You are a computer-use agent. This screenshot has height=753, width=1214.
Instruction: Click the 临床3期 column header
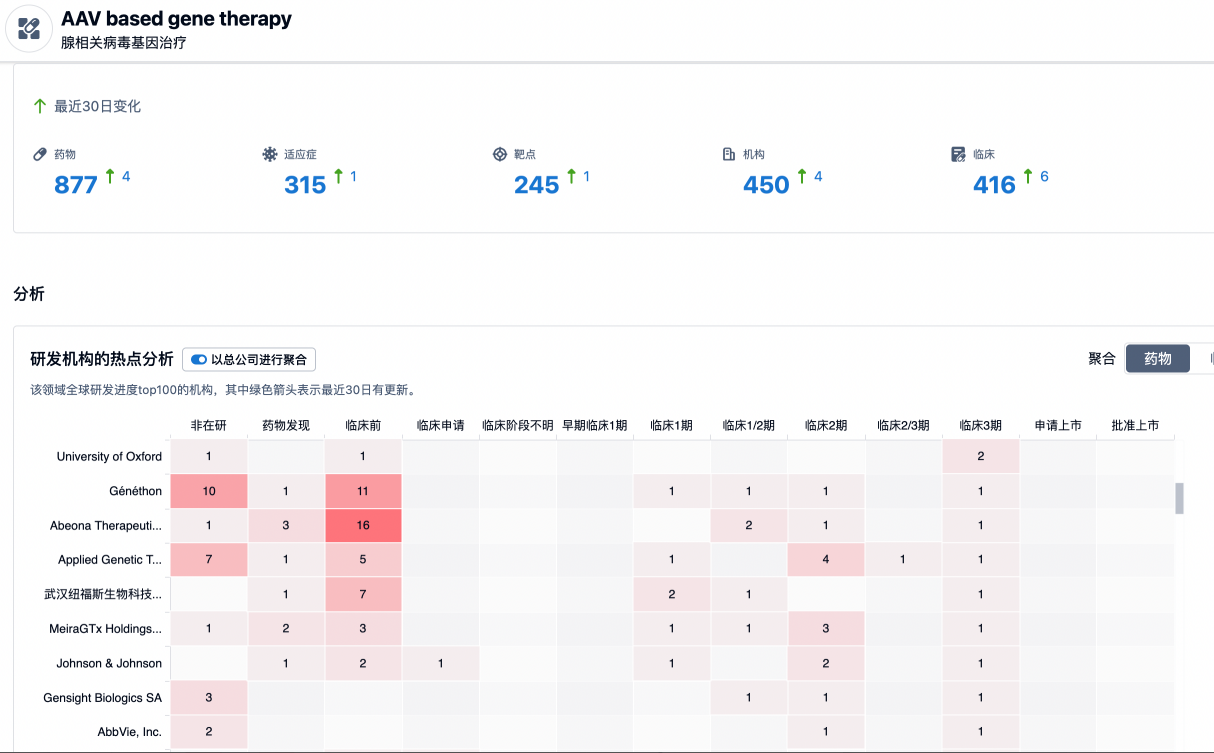click(x=980, y=425)
